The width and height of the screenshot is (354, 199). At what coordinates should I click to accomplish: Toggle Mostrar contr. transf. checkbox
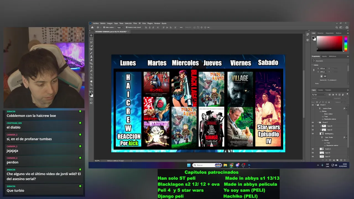pos(127,27)
